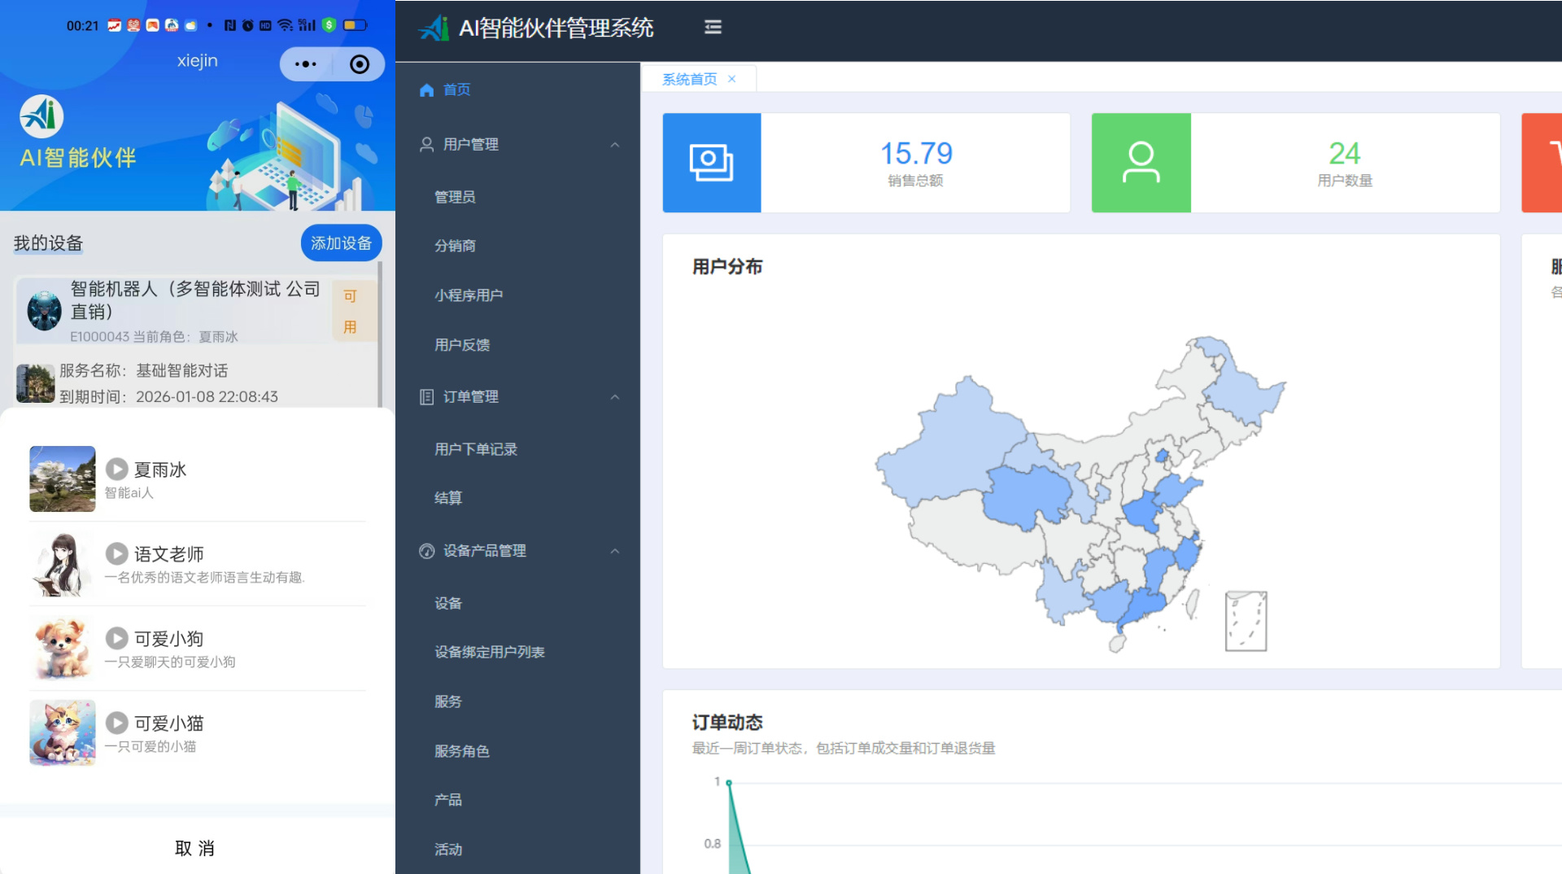Click the 我的设备 heading
Screen dimensions: 1562x874
click(x=49, y=243)
